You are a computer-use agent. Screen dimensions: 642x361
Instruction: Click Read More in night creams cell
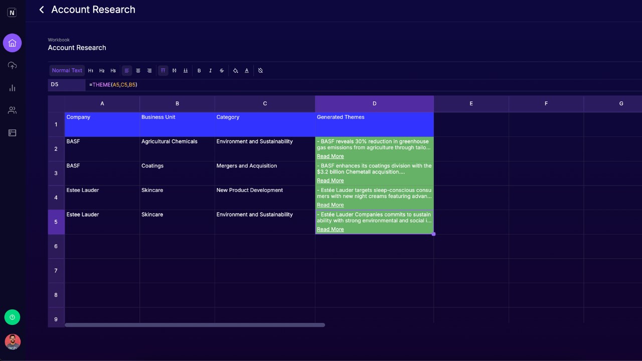(x=330, y=205)
